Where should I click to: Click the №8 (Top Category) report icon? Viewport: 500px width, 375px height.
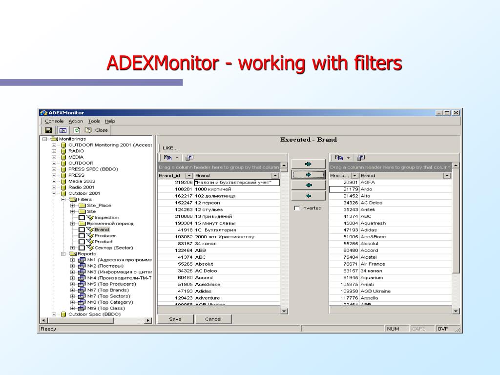(x=82, y=302)
